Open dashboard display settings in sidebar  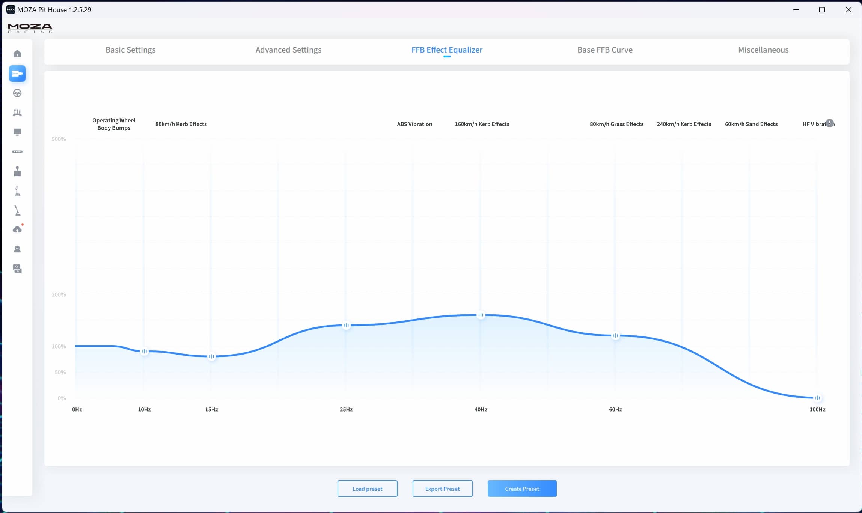17,132
